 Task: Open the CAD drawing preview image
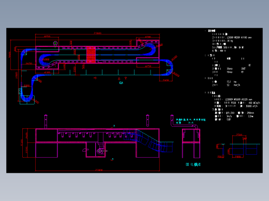tap(134, 100)
